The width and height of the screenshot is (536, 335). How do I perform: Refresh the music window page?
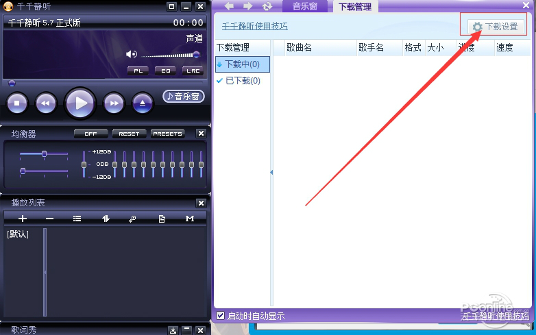[x=267, y=5]
